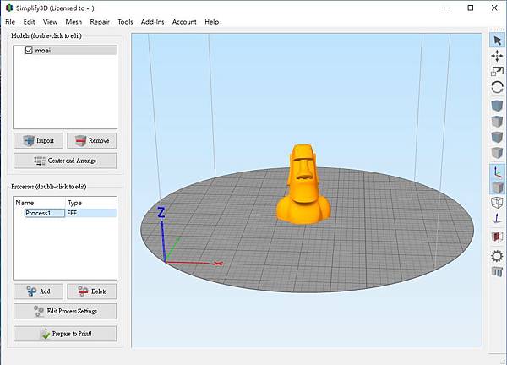Screen dimensions: 507x365
Task: Select the normal selection arrow tool
Action: coord(497,40)
